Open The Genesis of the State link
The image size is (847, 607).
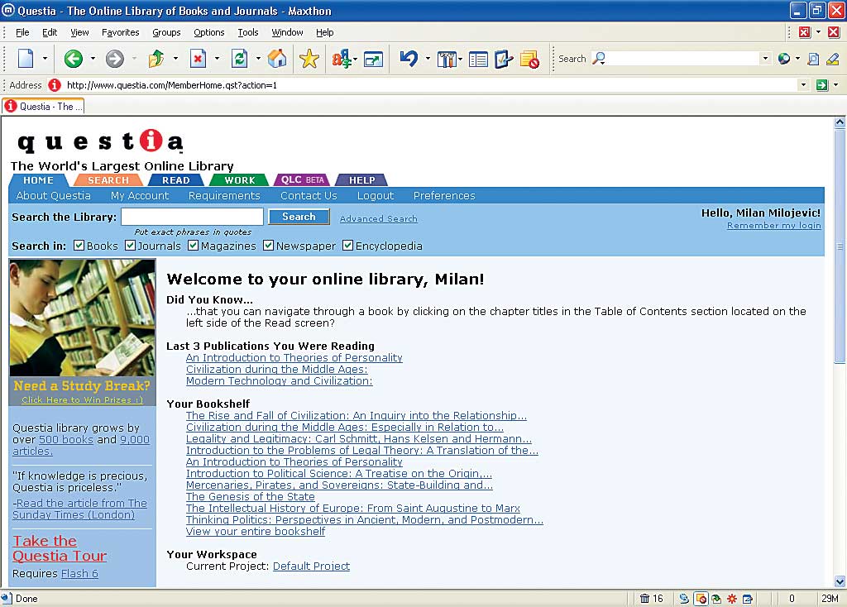tap(250, 496)
